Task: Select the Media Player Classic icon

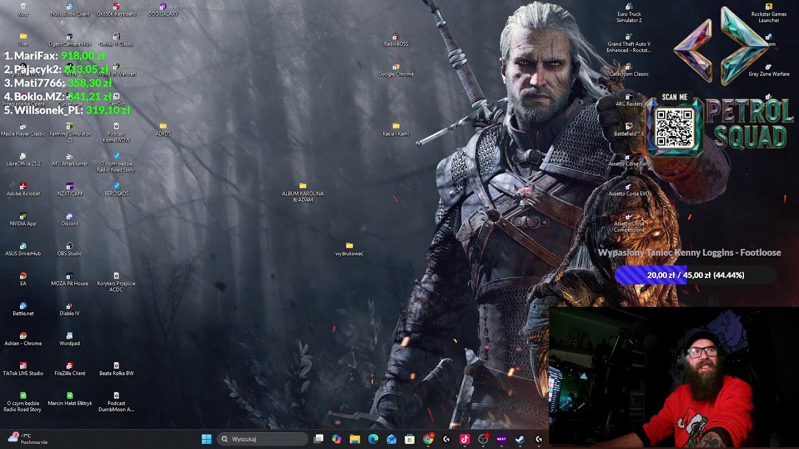Action: pyautogui.click(x=23, y=129)
